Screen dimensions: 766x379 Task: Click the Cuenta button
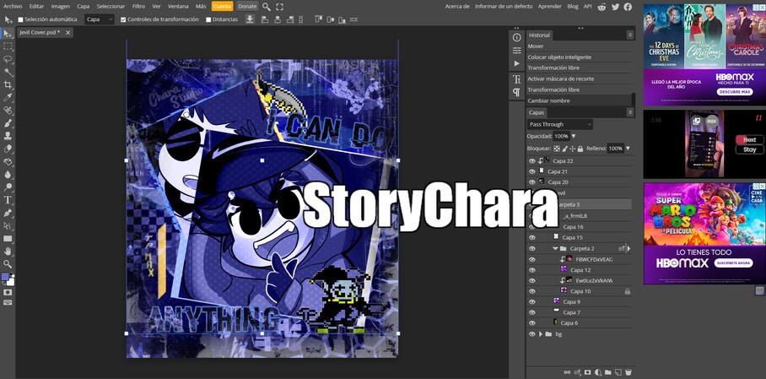pyautogui.click(x=222, y=6)
